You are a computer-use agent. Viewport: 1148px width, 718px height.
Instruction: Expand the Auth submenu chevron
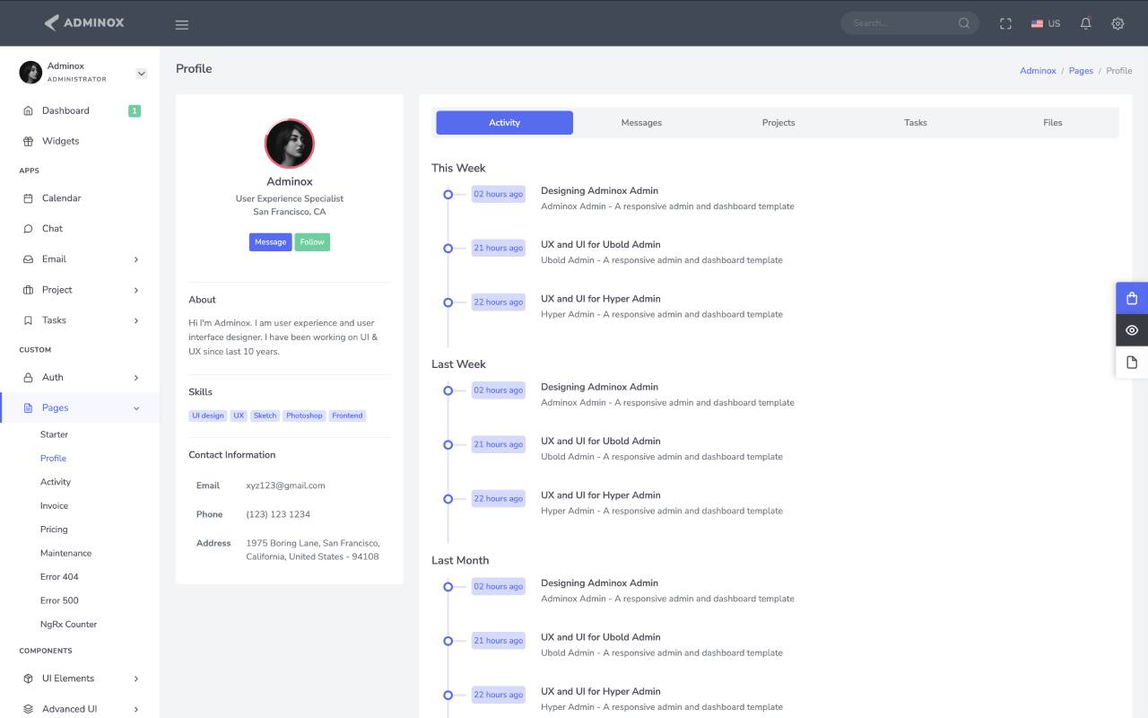pyautogui.click(x=136, y=378)
